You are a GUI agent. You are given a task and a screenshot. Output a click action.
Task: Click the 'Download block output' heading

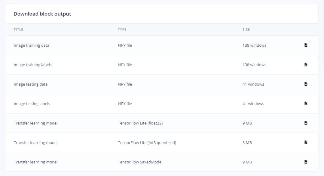pyautogui.click(x=42, y=14)
